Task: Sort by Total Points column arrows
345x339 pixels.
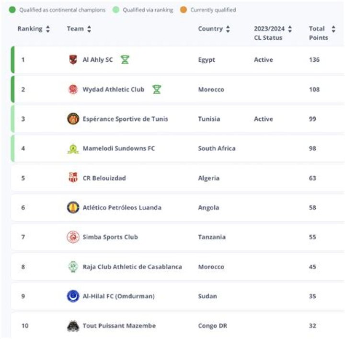Action: (333, 29)
